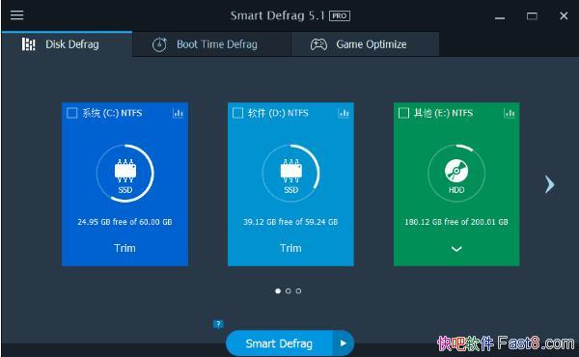Go to next drives page arrow
The image size is (579, 357).
549,184
